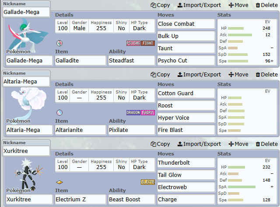This screenshot has width=280, height=207.
Task: Click the FAIRY type badge
Action: click(x=148, y=113)
